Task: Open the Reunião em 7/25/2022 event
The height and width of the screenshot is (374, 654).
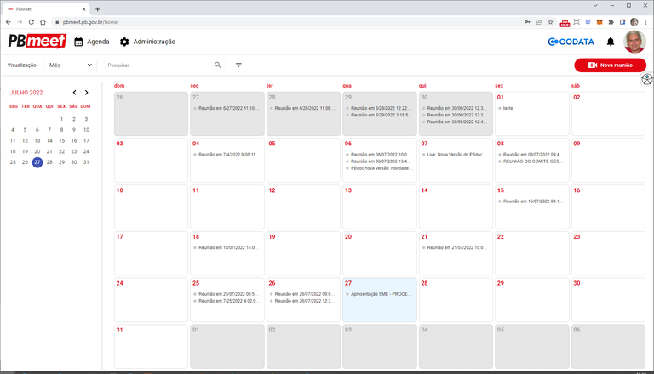Action: (228, 301)
